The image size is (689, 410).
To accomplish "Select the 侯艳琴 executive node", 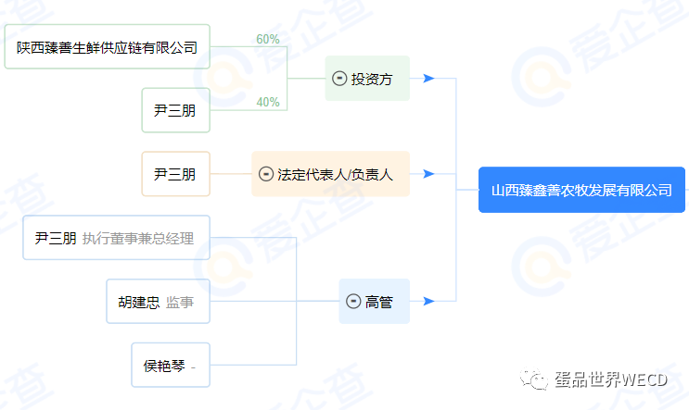I will click(171, 365).
